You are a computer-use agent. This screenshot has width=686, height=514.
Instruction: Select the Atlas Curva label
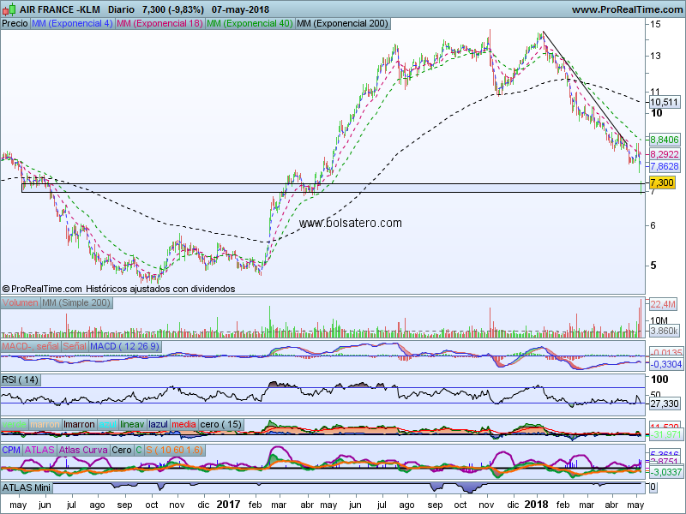point(83,451)
